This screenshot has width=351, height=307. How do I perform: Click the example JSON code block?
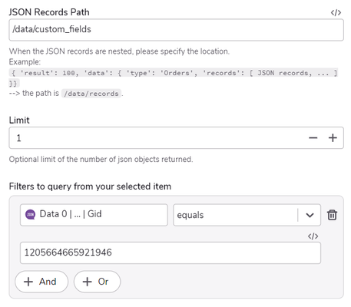click(174, 78)
